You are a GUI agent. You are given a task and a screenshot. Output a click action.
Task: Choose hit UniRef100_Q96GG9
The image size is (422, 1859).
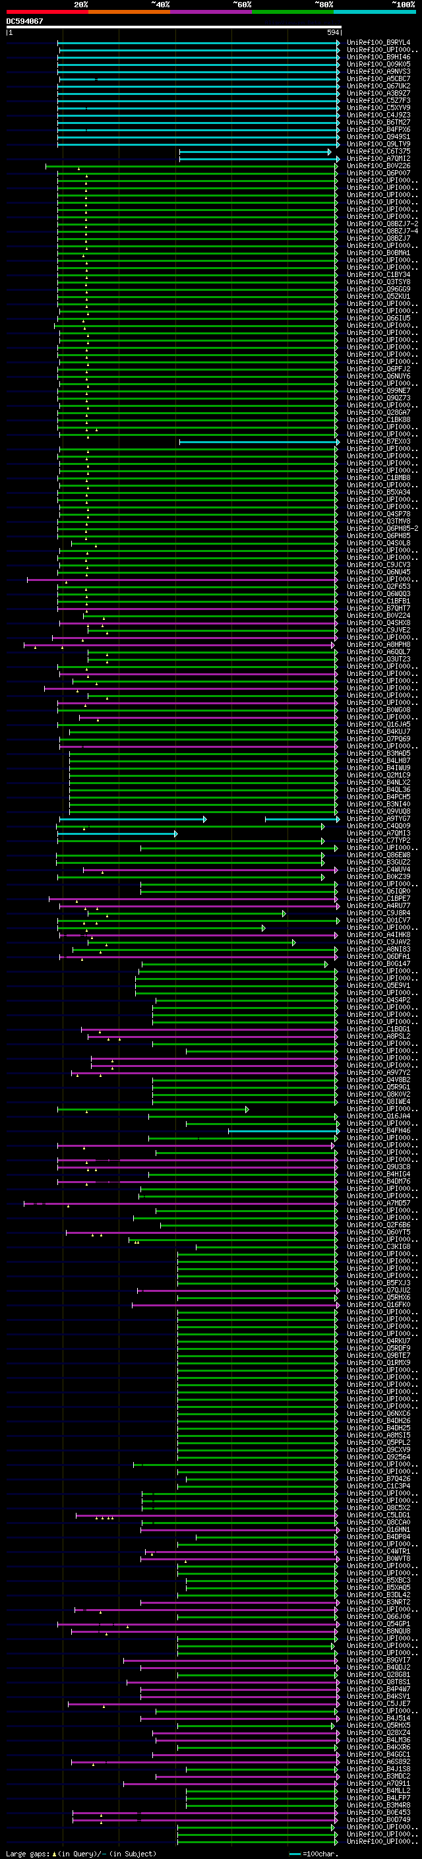pos(378,290)
